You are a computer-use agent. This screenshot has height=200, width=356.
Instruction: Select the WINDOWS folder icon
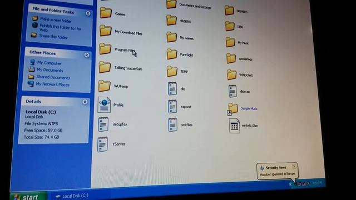(x=232, y=74)
